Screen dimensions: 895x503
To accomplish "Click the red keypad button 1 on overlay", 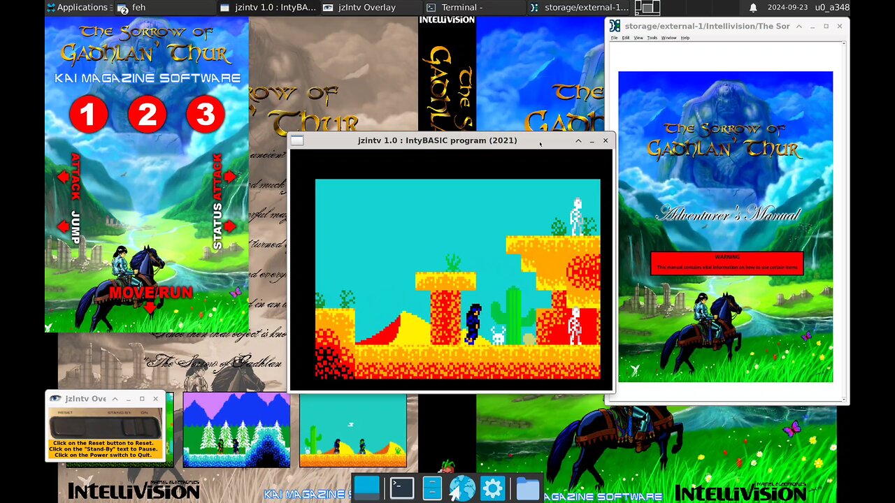I will click(x=88, y=115).
